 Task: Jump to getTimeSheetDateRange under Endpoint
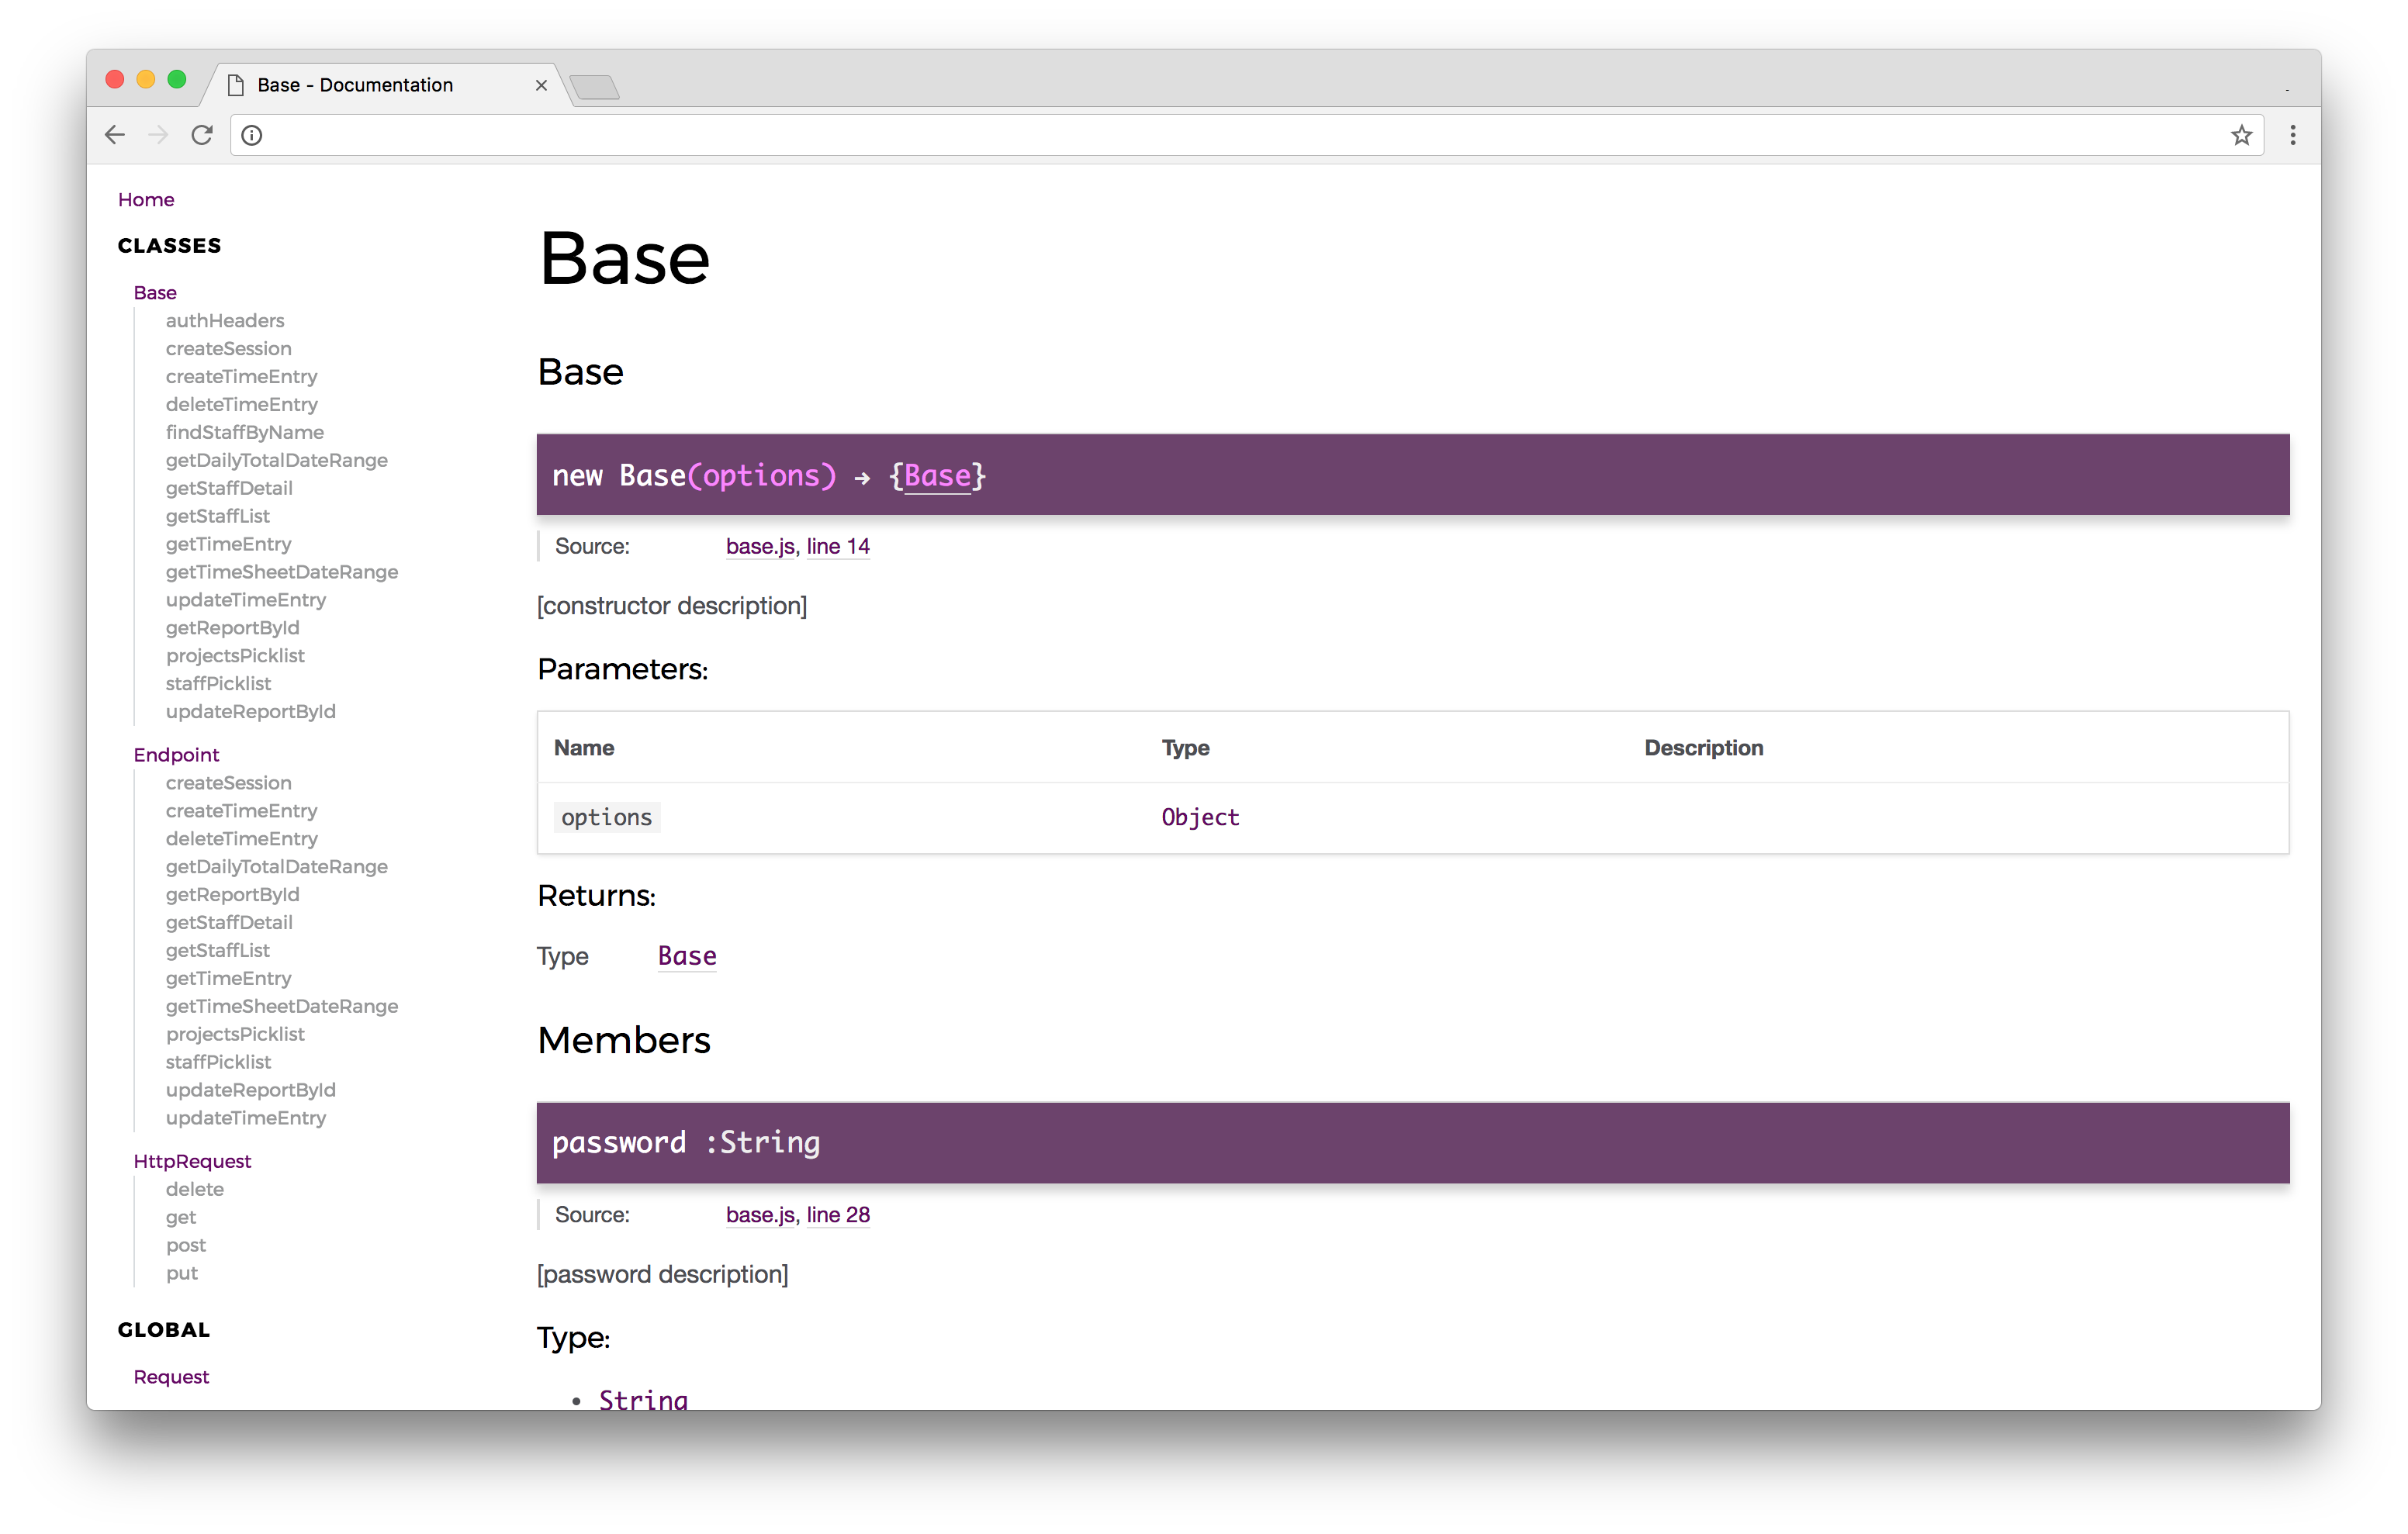(282, 1006)
